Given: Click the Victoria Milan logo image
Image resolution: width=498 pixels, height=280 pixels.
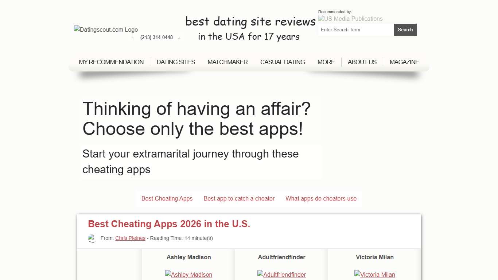Looking at the screenshot, I should [374, 275].
